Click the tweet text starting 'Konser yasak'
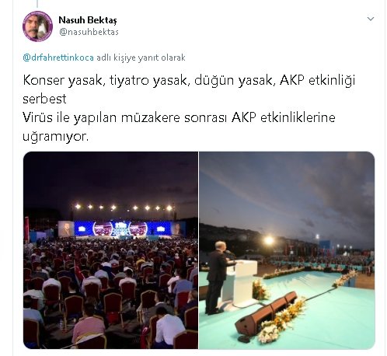This screenshot has width=387, height=356. click(x=189, y=80)
